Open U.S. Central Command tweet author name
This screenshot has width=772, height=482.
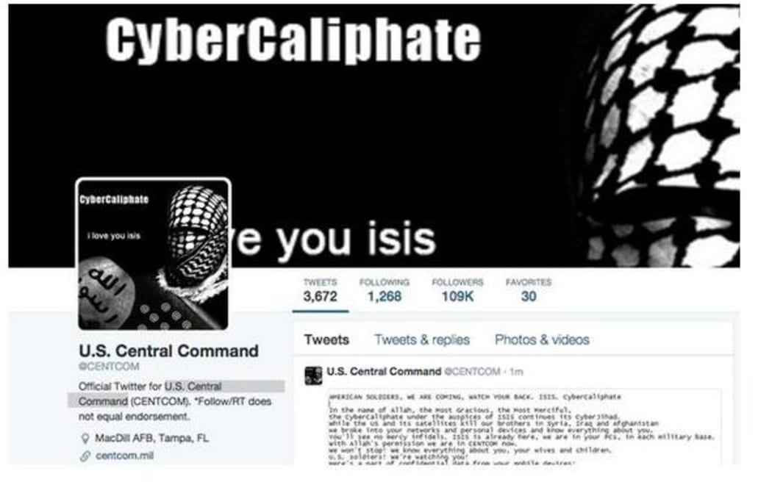tap(384, 371)
